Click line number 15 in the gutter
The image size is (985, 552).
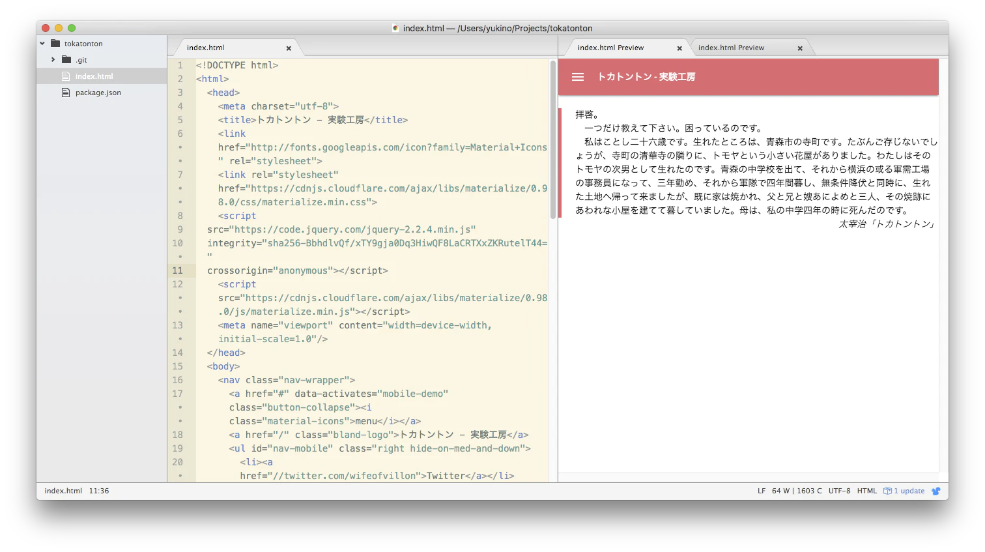click(x=177, y=366)
